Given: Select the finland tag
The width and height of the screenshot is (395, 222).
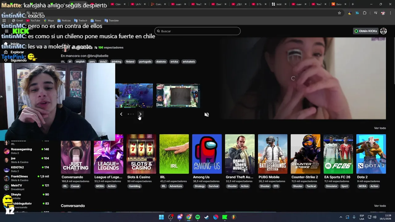Looking at the screenshot, I should point(130,62).
